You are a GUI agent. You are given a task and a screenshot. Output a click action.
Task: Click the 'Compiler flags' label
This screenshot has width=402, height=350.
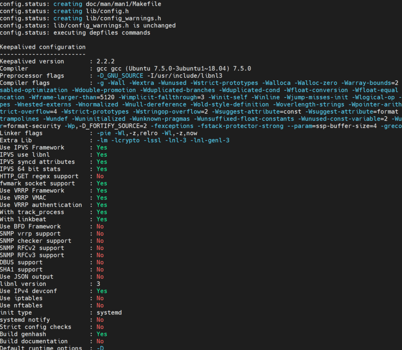point(25,83)
